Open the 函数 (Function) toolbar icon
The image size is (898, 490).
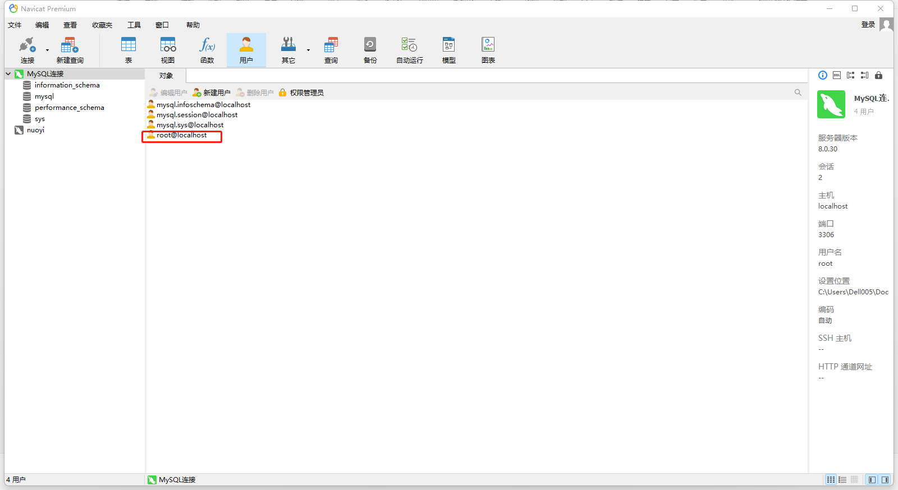[x=207, y=50]
